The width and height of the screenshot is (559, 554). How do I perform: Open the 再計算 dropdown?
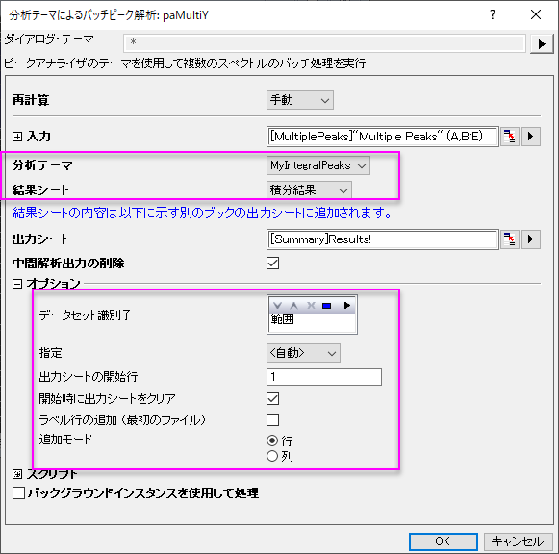[300, 100]
